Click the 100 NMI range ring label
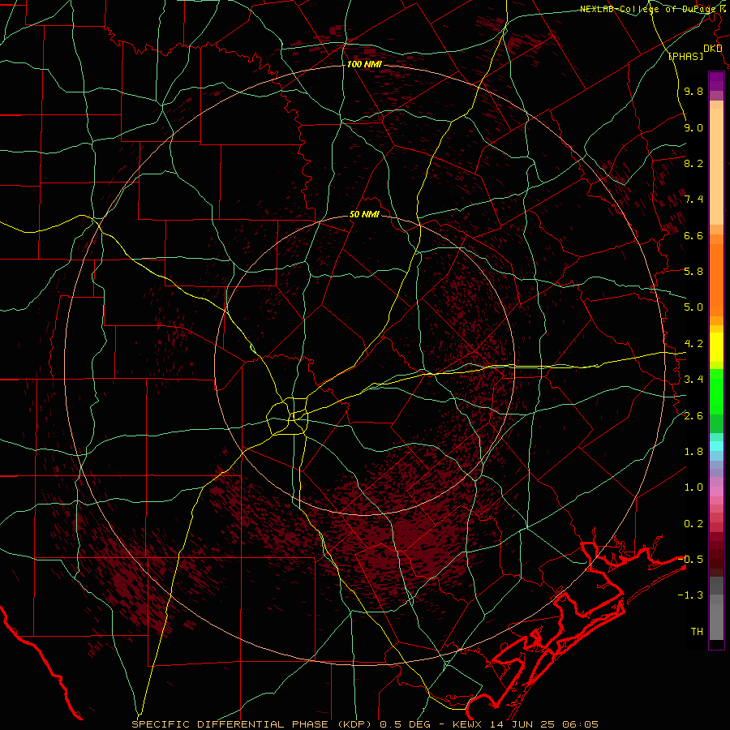Viewport: 730px width, 730px height. coord(364,64)
